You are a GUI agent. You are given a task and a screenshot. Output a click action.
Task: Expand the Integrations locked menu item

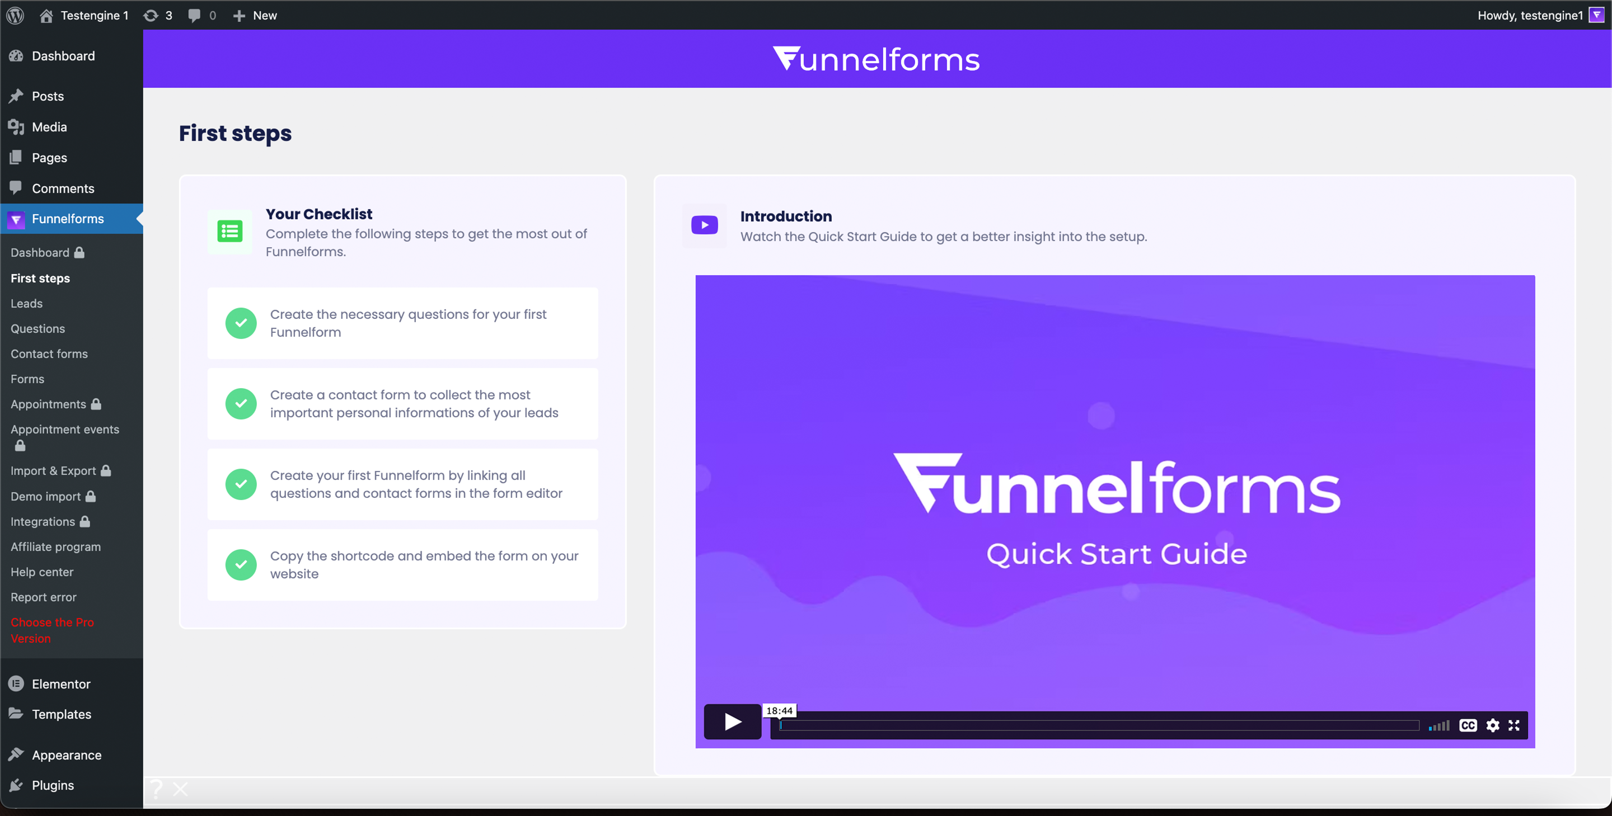pyautogui.click(x=49, y=520)
